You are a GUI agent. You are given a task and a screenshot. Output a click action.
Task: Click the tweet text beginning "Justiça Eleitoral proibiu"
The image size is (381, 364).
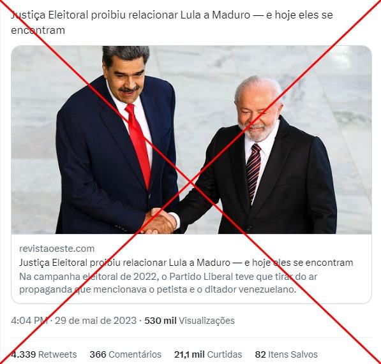172,22
